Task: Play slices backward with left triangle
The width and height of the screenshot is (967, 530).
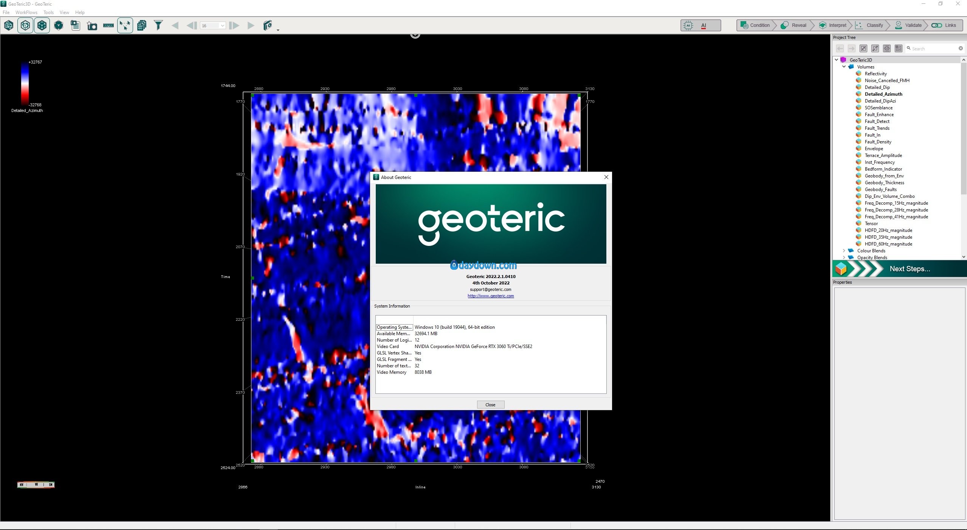Action: click(175, 25)
